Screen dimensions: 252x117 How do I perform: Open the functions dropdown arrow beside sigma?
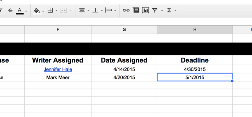pyautogui.click(x=175, y=11)
